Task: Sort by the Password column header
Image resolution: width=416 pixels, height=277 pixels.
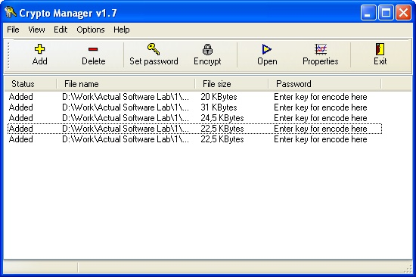Action: [324, 84]
